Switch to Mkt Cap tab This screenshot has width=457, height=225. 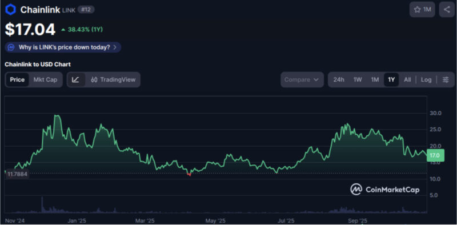click(x=45, y=79)
